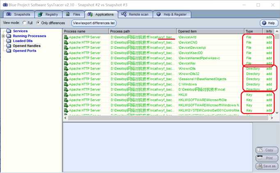Image resolution: width=280 pixels, height=173 pixels.
Task: Click process icon in \Device\DeviceApi row
Action: pos(66,48)
